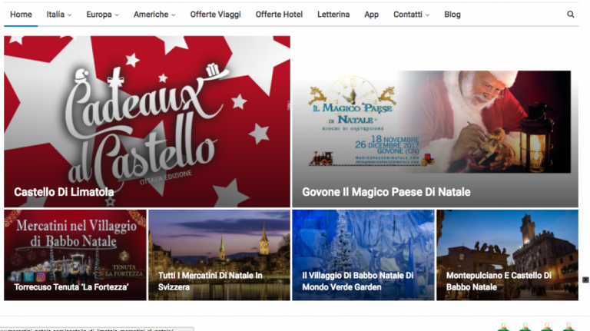
Task: Click the Facebook icon on Torrecuso thumbnail
Action: point(16,276)
